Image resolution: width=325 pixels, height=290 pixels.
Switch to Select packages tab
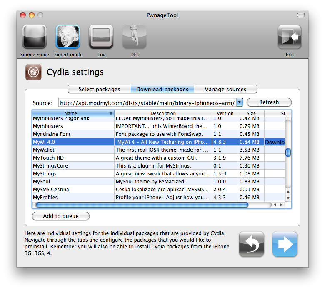pos(99,89)
